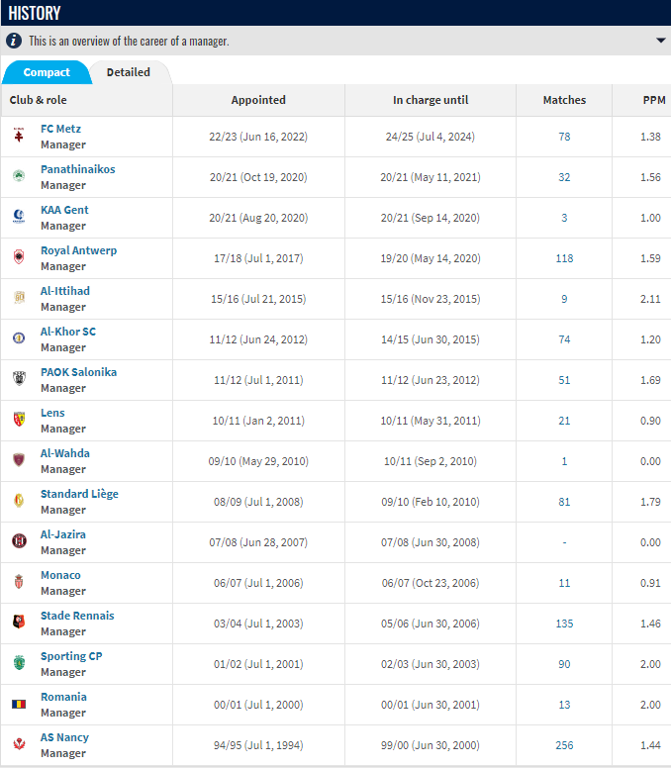Click the Stade Rennais crest icon
The width and height of the screenshot is (671, 768).
[x=19, y=623]
